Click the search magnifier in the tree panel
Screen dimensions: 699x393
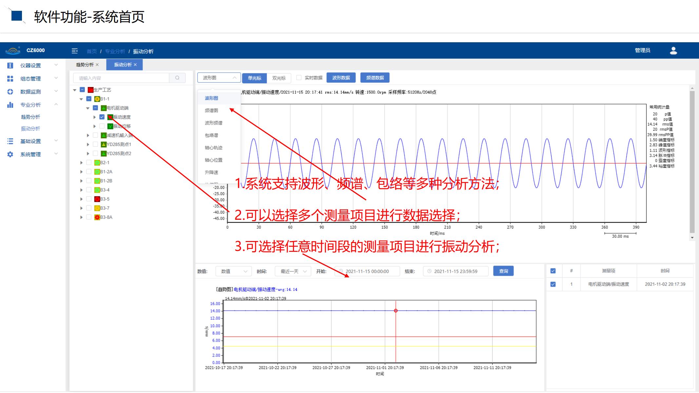click(177, 78)
